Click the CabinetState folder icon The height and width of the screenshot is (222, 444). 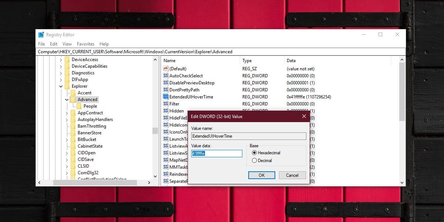point(73,146)
